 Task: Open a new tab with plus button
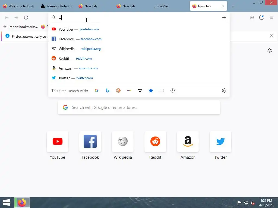[233, 6]
